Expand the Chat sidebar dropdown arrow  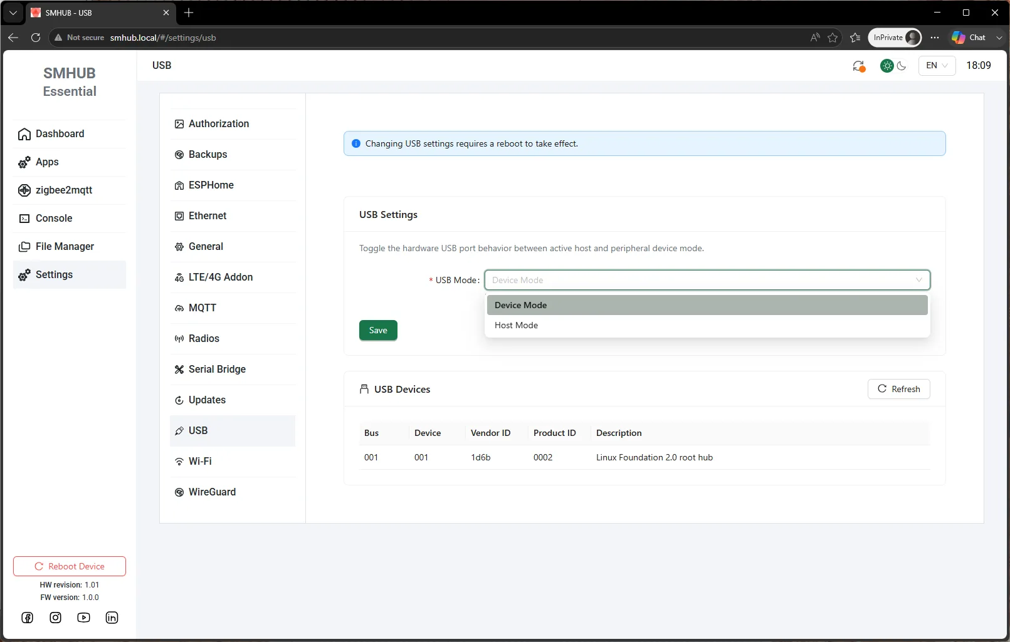[x=999, y=38]
